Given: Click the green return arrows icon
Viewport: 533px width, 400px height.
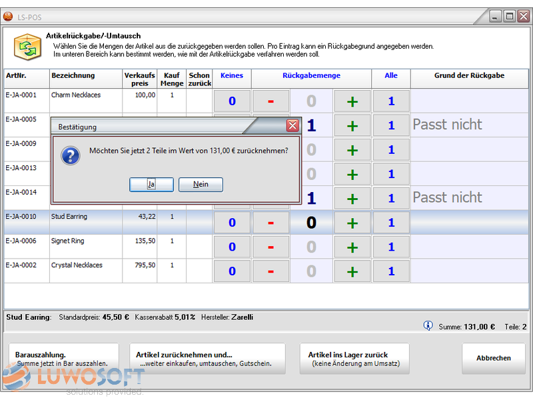Looking at the screenshot, I should click(x=27, y=48).
